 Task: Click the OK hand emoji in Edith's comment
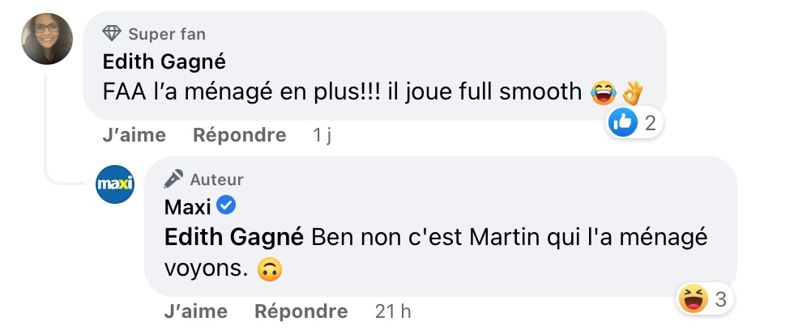point(632,93)
